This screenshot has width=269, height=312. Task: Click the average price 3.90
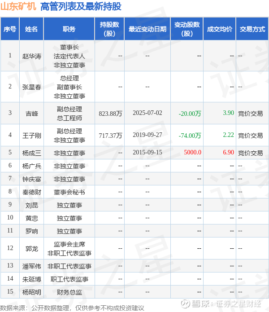point(228,113)
